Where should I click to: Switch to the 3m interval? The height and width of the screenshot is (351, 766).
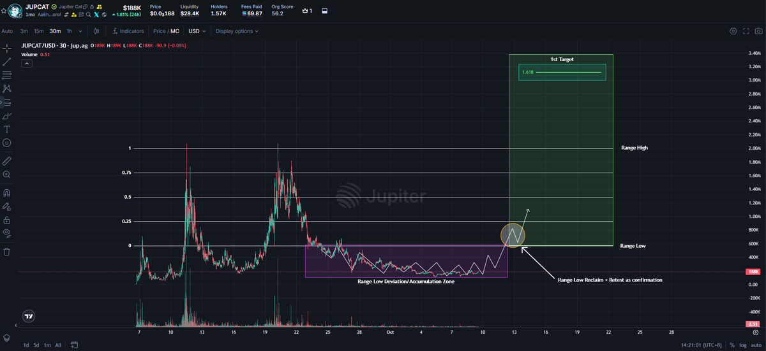point(24,31)
